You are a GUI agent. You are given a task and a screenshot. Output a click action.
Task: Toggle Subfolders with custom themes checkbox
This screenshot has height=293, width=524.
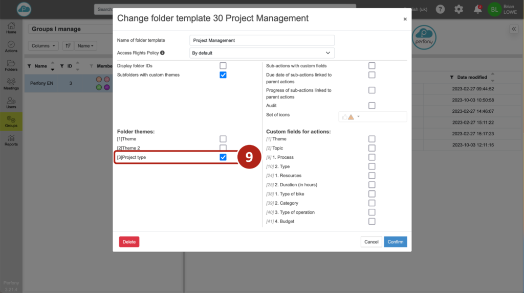(x=223, y=75)
